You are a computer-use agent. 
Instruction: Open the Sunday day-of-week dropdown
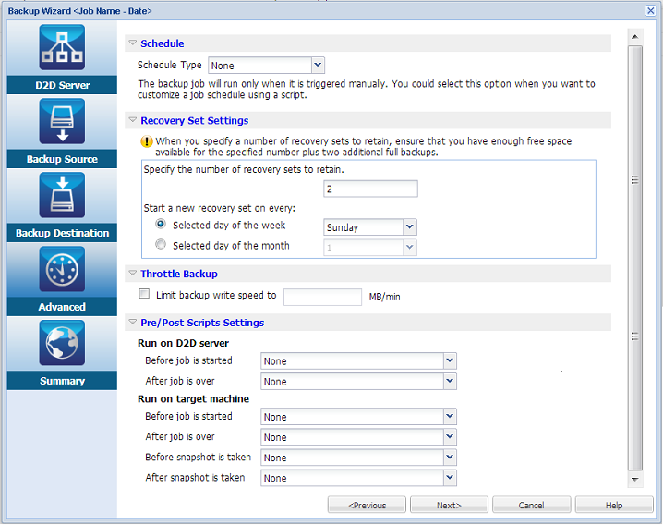click(410, 227)
